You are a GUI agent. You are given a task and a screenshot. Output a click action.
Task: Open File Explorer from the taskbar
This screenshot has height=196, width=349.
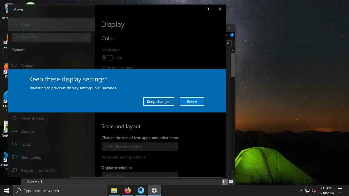tap(114, 191)
